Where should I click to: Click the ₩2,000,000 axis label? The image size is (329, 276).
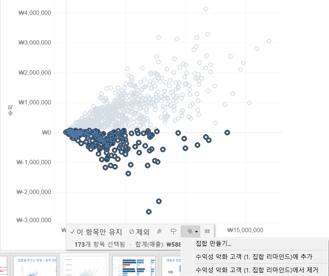[x=35, y=72]
